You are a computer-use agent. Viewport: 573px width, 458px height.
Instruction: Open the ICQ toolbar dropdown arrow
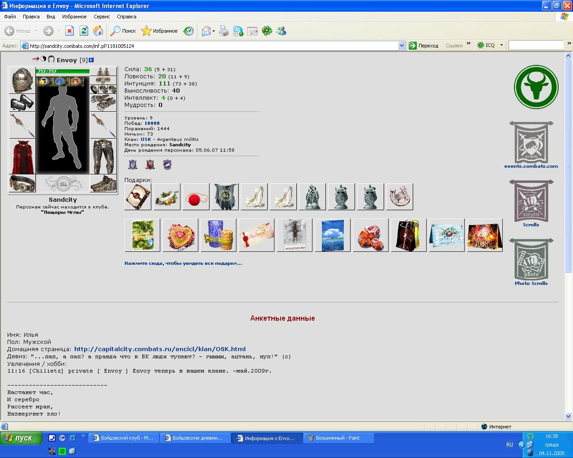coord(501,45)
